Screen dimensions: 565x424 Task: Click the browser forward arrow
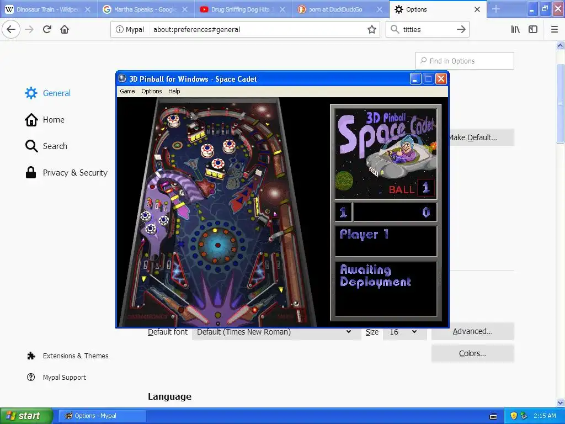click(x=29, y=29)
